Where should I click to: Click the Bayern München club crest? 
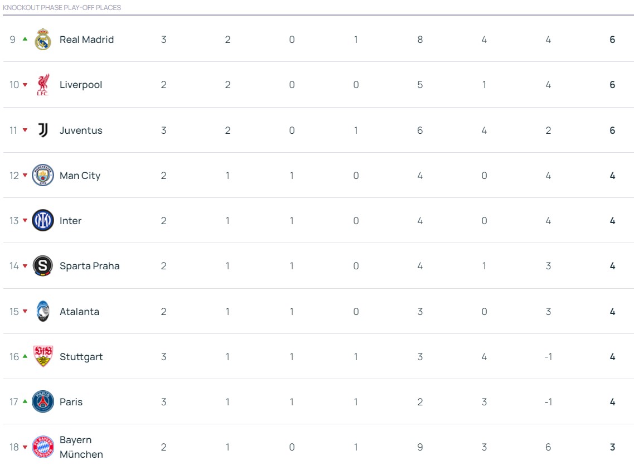(43, 447)
